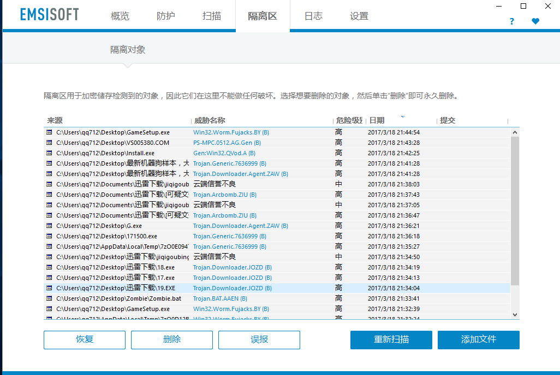Select the 7zO0E094 Temp file row
560x375 pixels.
tap(277, 247)
